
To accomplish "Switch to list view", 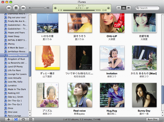I will [x=119, y=8].
